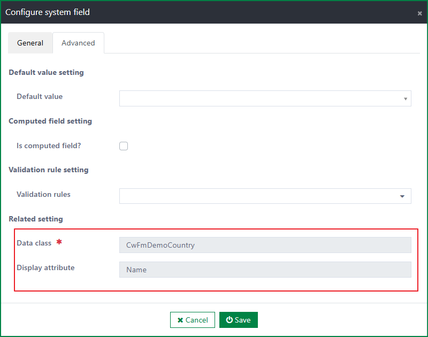Click the X icon inside Cancel button
Viewport: 428px width, 337px height.
pos(180,320)
